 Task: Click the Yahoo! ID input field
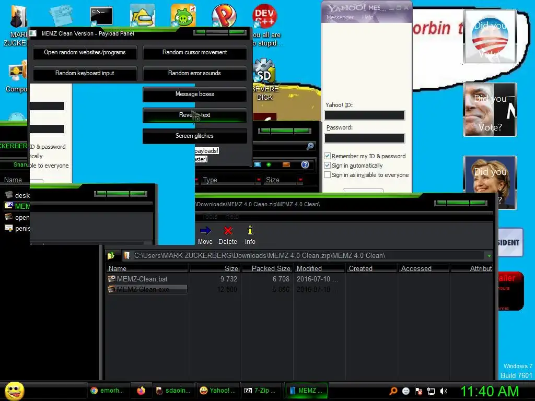[x=364, y=115]
